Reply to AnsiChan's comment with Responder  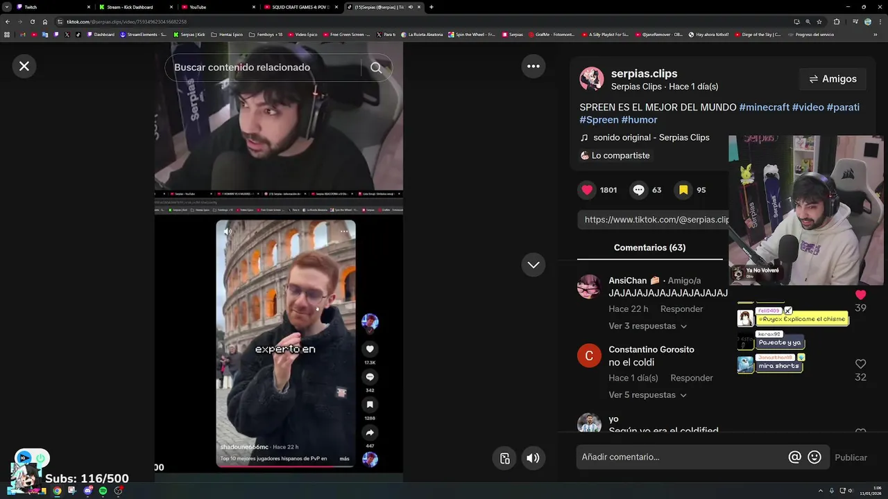click(681, 309)
